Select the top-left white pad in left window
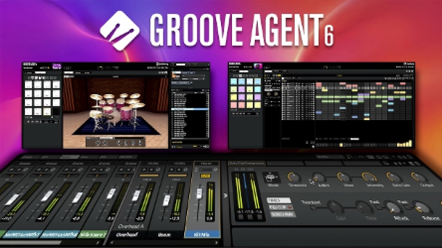Screen dimensions: 442x248 28,85
